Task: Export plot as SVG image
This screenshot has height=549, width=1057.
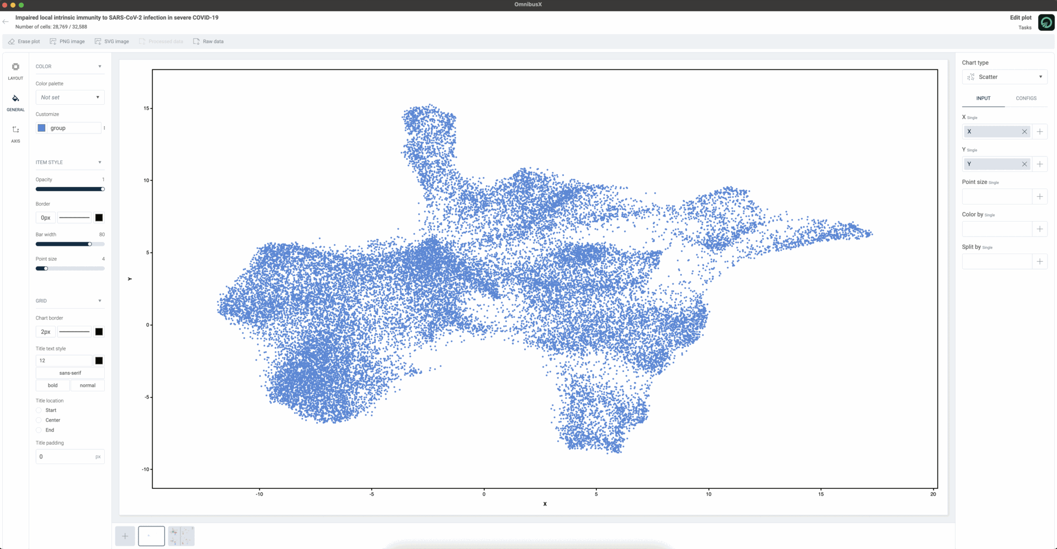Action: [111, 41]
